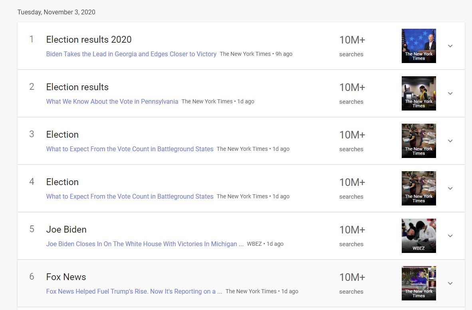Click the 'Tuesday, November 3, 2020' date heading
Screen dimensions: 472x310
click(56, 12)
